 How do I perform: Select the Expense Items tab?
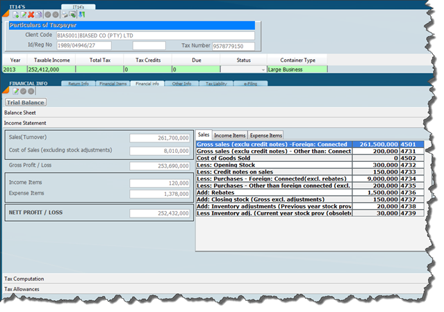[x=265, y=135]
